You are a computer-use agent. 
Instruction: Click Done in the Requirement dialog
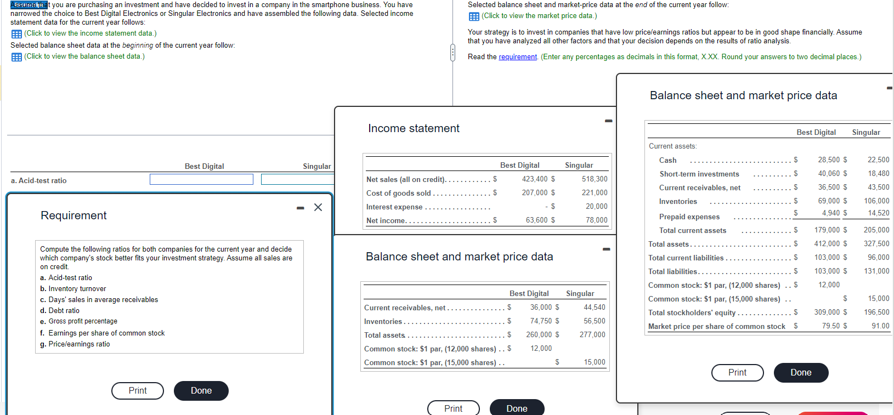click(x=201, y=391)
